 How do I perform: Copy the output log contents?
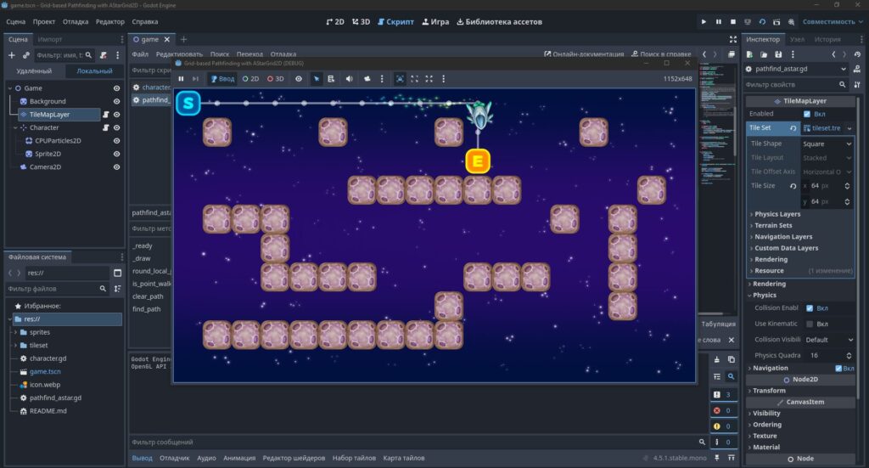click(x=731, y=359)
